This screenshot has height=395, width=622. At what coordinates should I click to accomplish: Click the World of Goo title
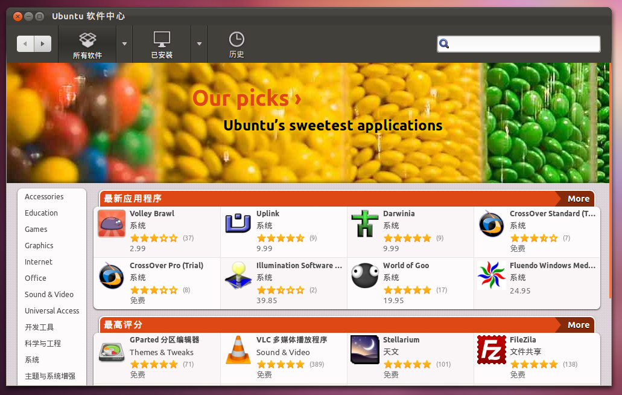tap(406, 266)
